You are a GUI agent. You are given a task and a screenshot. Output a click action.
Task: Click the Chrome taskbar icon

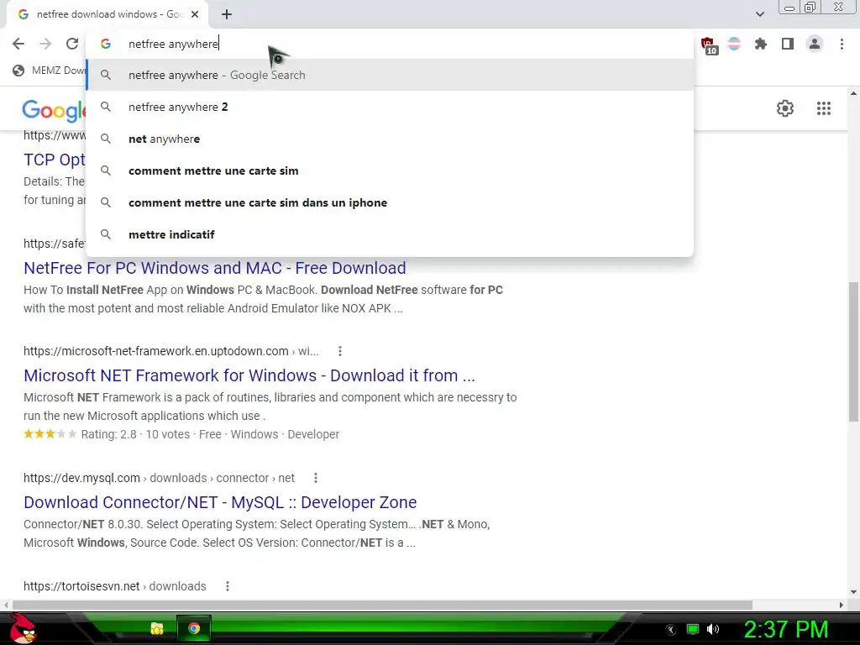[x=194, y=628]
